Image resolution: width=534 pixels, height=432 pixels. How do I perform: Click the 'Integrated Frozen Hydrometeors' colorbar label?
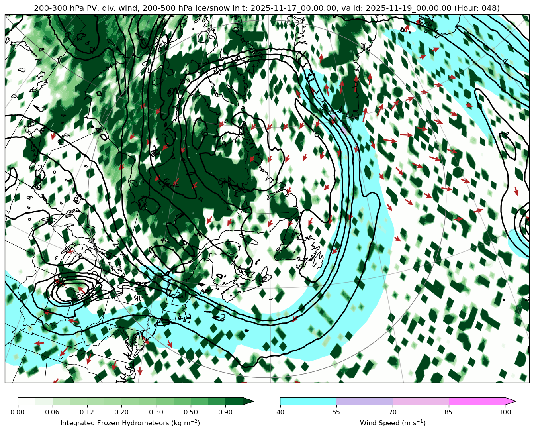click(130, 423)
